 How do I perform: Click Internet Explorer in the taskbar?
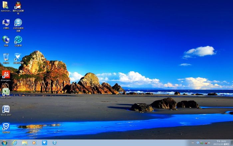click(15, 143)
